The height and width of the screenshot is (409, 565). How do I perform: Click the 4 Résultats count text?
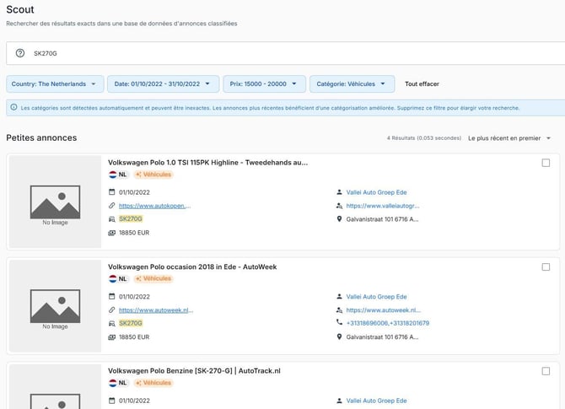click(424, 138)
